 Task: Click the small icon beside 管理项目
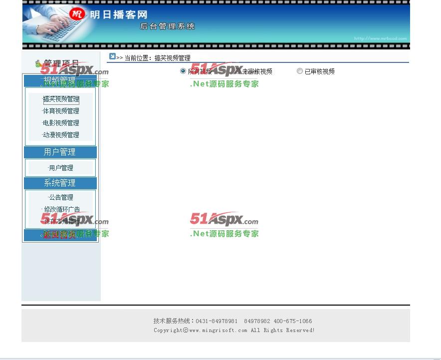[38, 64]
